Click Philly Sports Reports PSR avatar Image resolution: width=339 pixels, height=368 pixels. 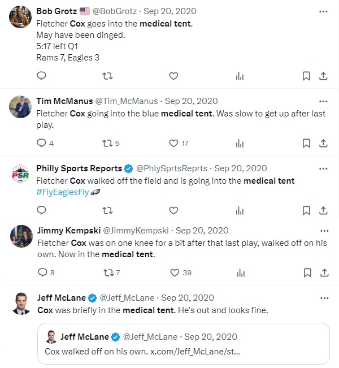20,175
